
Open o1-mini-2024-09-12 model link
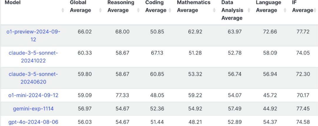pyautogui.click(x=33, y=95)
